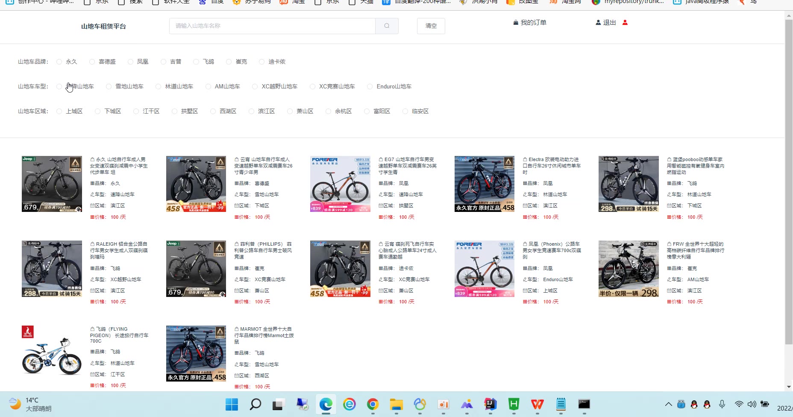
Task: Open EG7 山地车自行车男变 product title
Action: (x=408, y=166)
